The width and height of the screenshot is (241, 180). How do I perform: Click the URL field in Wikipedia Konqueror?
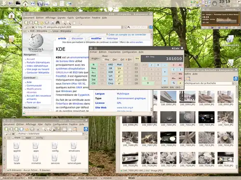point(78,27)
